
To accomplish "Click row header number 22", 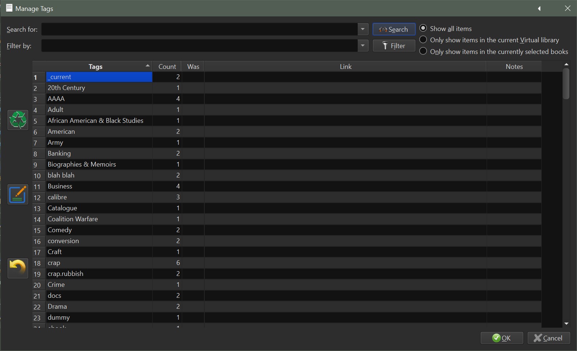I will pos(39,307).
